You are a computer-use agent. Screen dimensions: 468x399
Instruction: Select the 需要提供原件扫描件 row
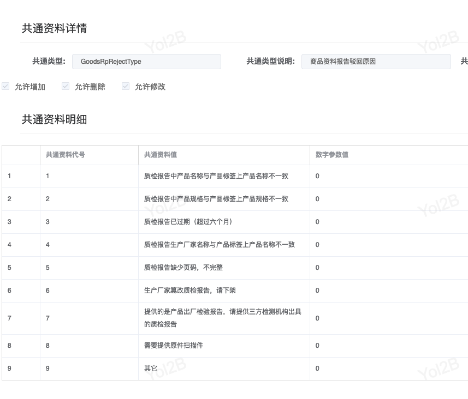174,346
